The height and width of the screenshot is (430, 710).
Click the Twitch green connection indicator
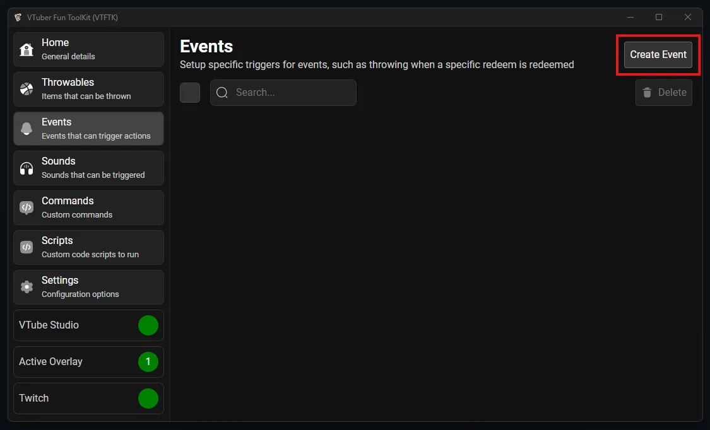(148, 398)
